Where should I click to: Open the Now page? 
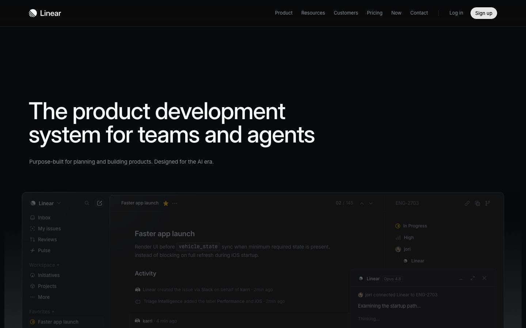[396, 13]
